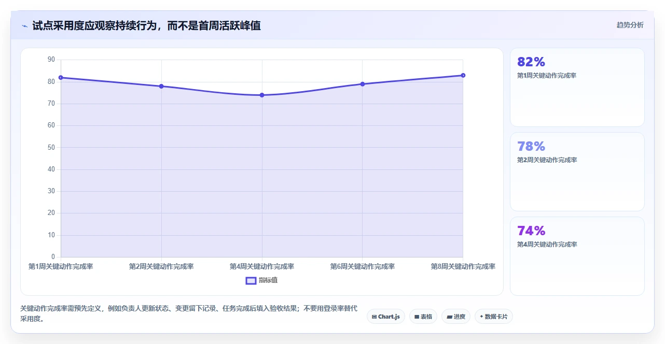
Task: Click x-axis label 第1周关键动作完成率
Action: point(61,267)
